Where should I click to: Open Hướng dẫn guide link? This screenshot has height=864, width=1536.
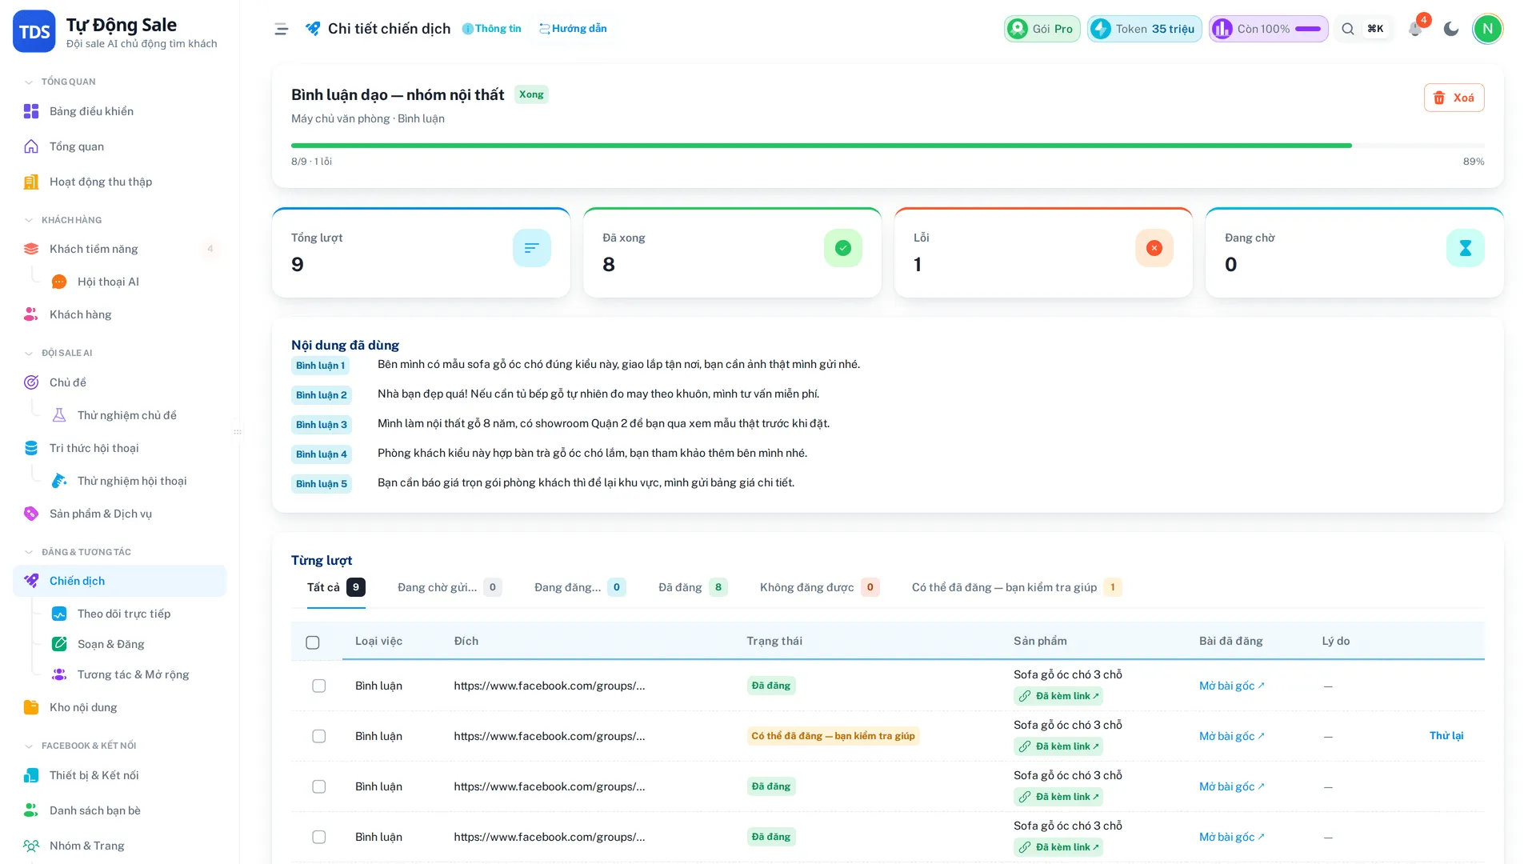(573, 29)
